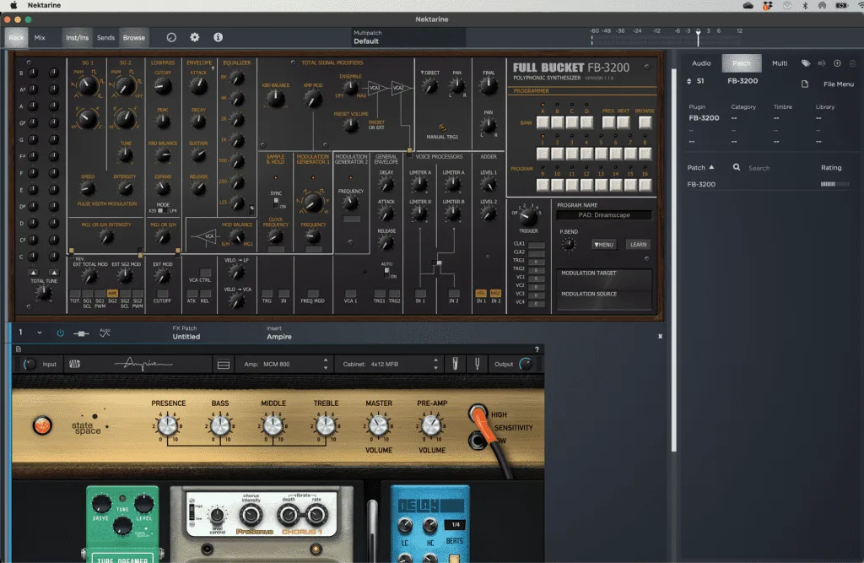Expand insert slot 1 chevron dropdown
864x563 pixels.
point(40,333)
